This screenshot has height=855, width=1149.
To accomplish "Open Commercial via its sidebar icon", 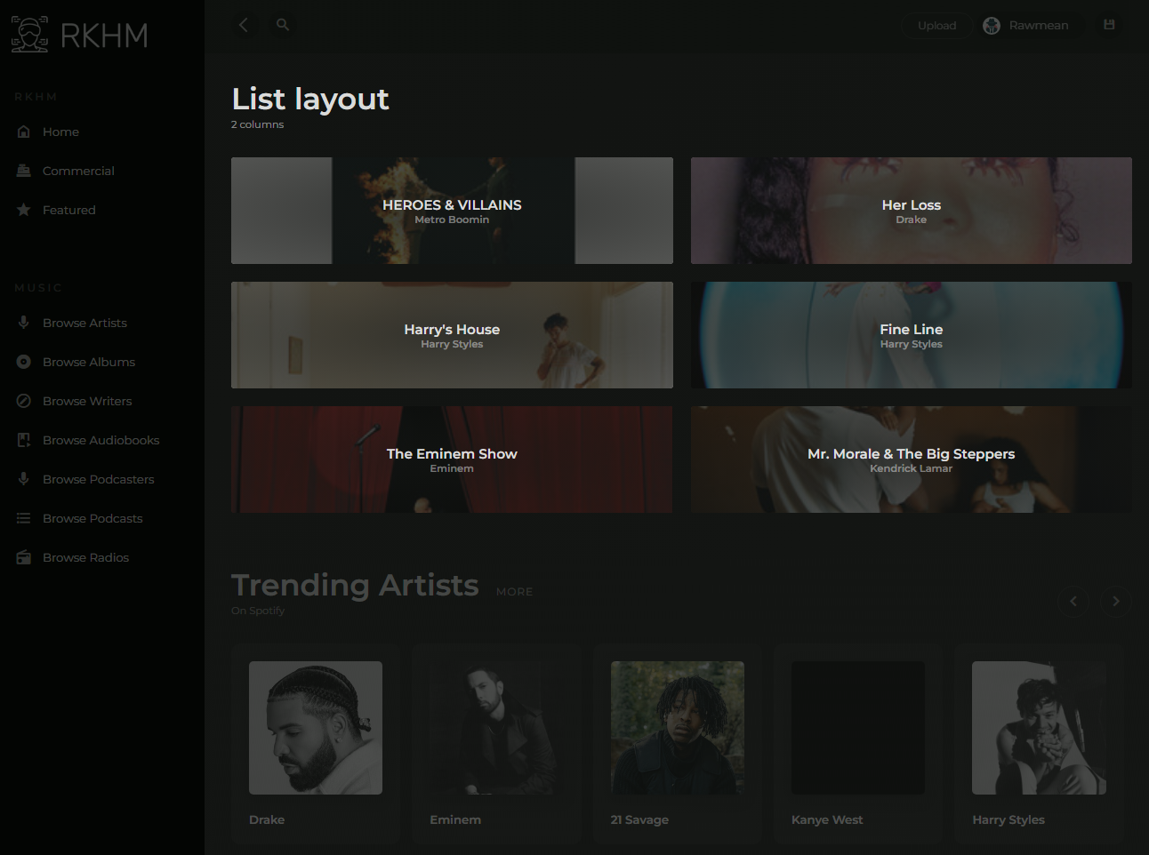I will (24, 171).
